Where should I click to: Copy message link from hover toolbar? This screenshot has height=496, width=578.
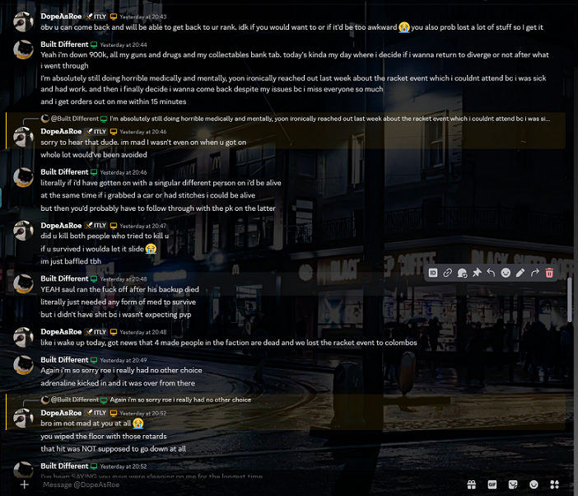coord(447,273)
